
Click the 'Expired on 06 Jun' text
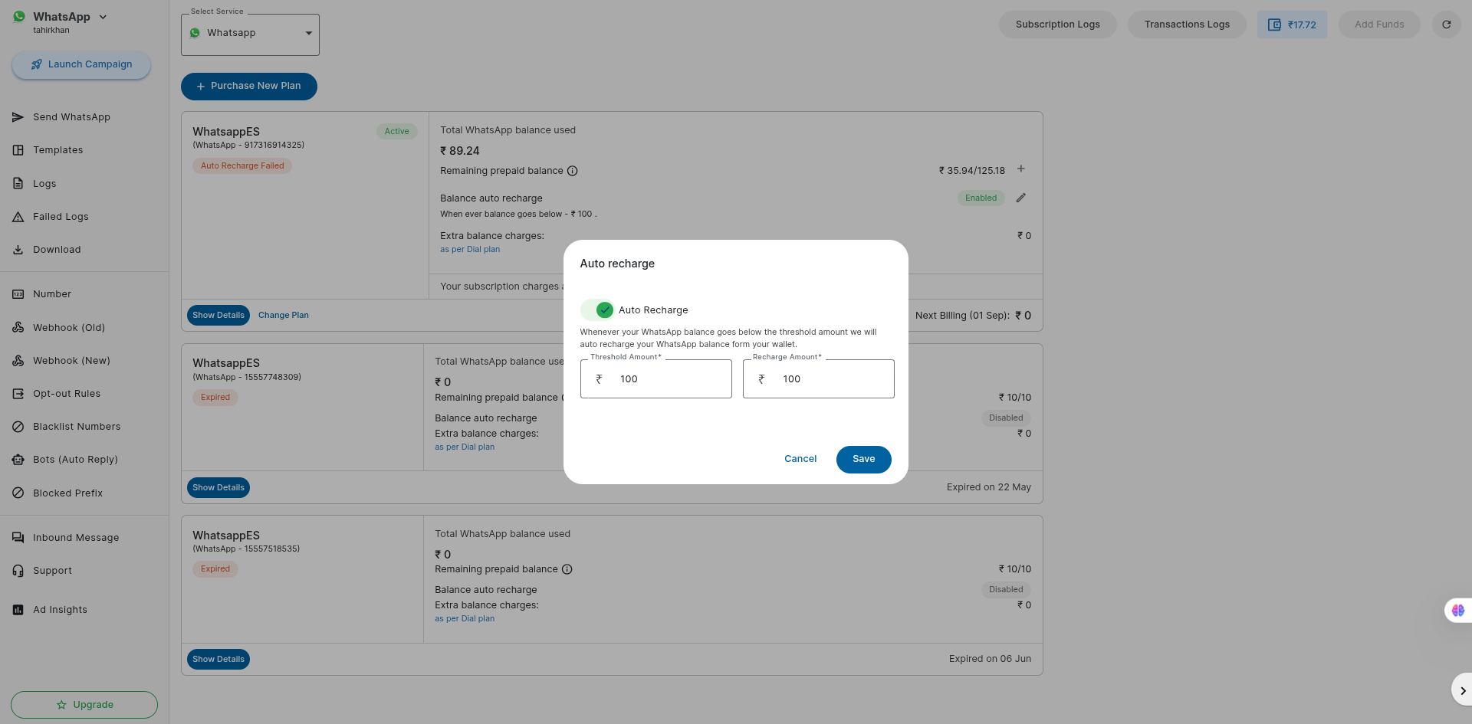point(990,659)
